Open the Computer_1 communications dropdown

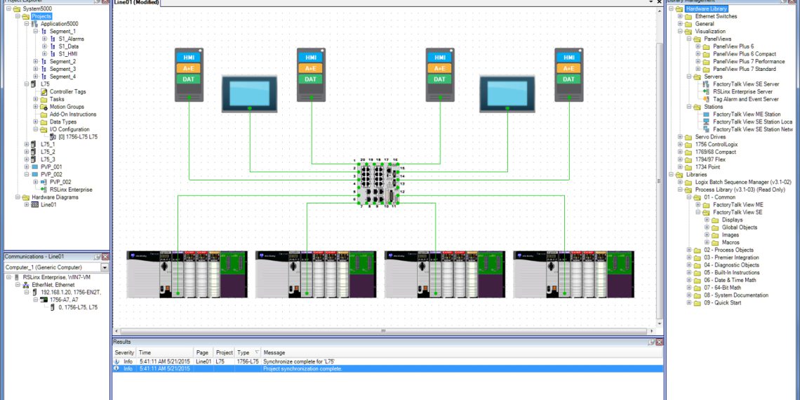[x=105, y=267]
